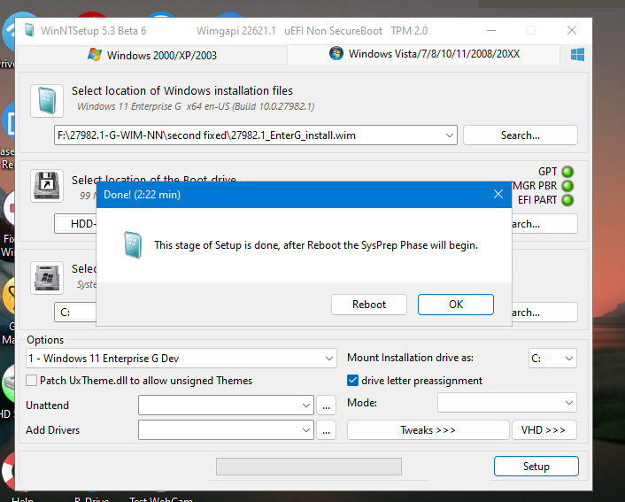Click the setup progress bar
Image resolution: width=625 pixels, height=502 pixels.
tap(308, 467)
